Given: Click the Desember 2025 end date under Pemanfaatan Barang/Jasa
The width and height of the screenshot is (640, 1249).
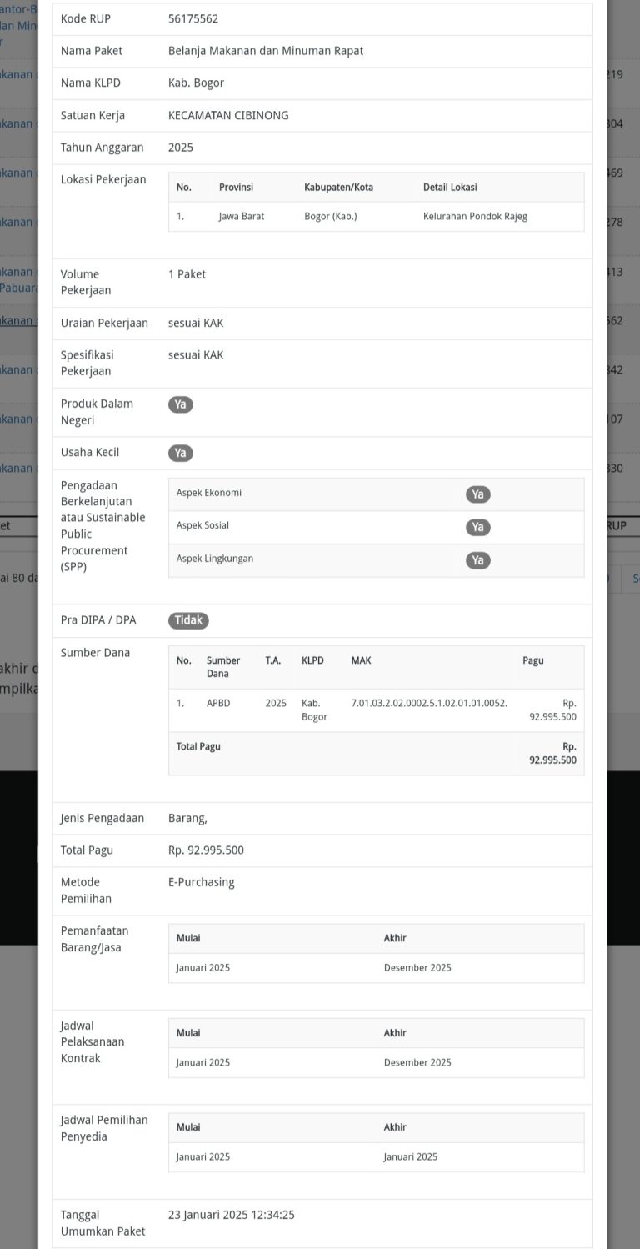Looking at the screenshot, I should click(417, 968).
